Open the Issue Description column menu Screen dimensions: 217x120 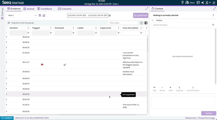(x=141, y=28)
